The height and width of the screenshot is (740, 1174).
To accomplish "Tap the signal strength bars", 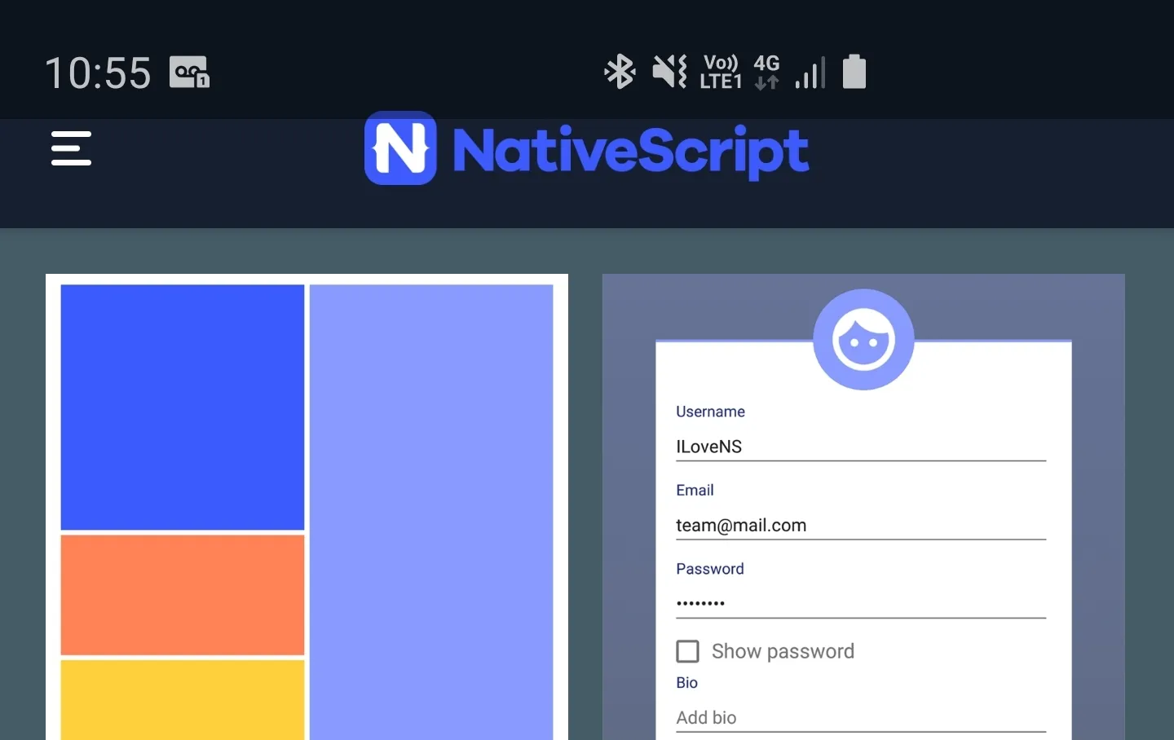I will (x=810, y=73).
